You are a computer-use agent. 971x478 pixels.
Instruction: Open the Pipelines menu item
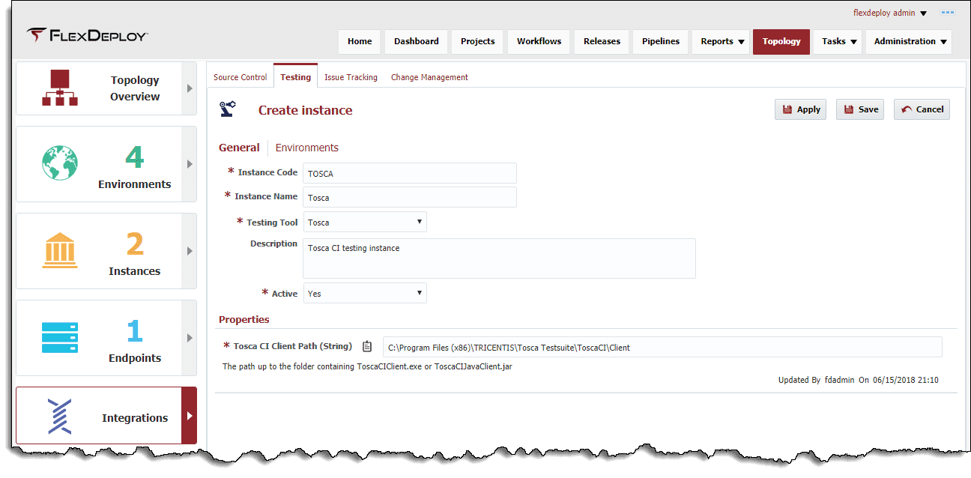coord(661,41)
